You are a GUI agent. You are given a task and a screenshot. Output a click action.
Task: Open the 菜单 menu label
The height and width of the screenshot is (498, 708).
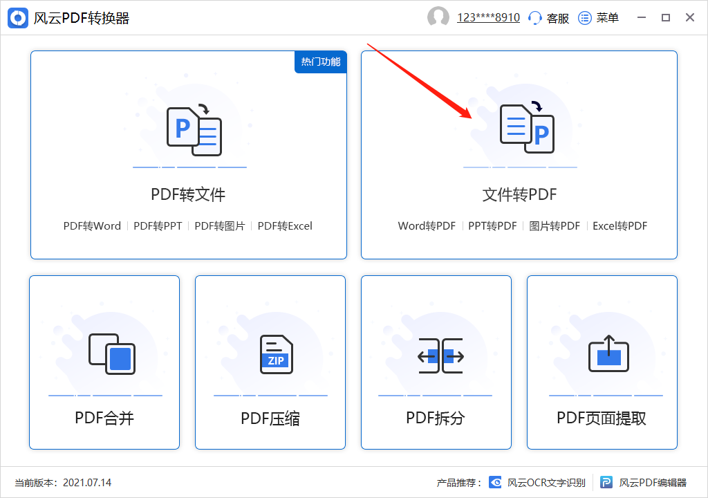(607, 17)
